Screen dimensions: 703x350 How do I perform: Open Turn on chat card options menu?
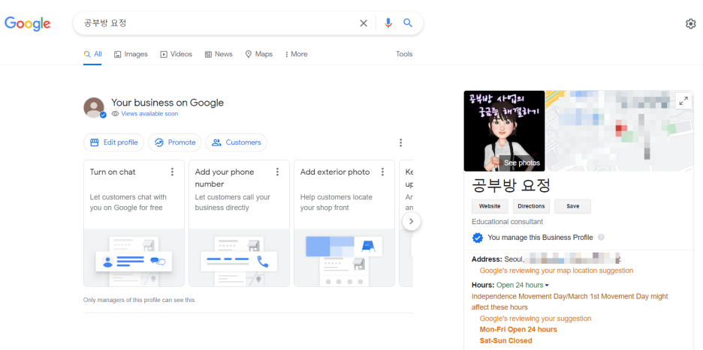coord(172,172)
